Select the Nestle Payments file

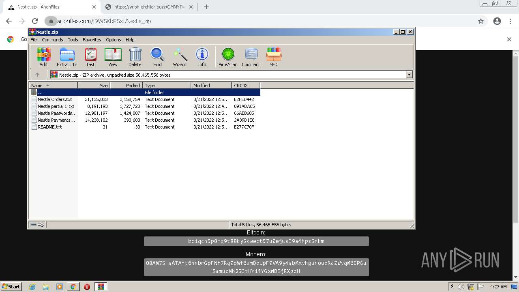click(x=57, y=120)
